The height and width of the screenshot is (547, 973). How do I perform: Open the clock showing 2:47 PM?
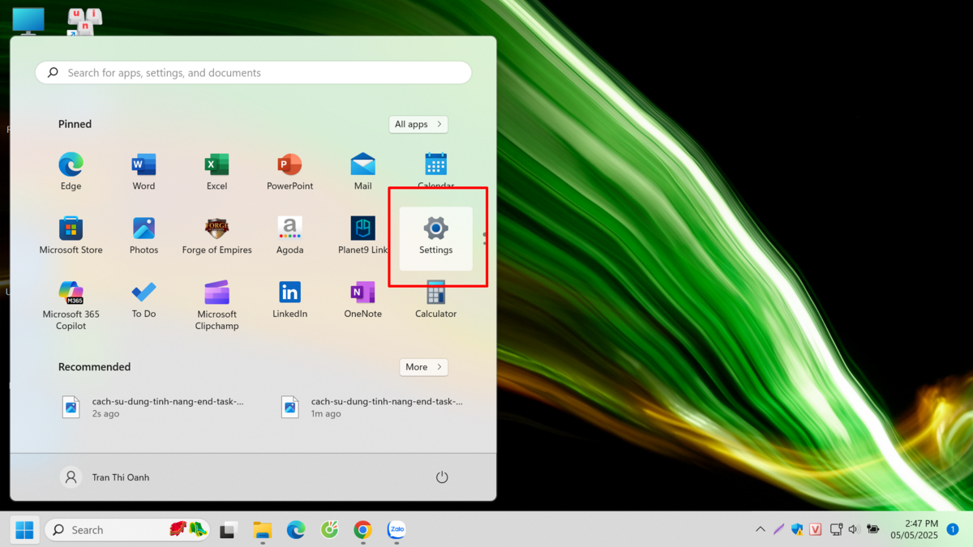pyautogui.click(x=914, y=529)
